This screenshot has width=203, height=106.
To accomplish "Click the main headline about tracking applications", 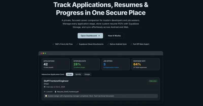I will point(101,9).
